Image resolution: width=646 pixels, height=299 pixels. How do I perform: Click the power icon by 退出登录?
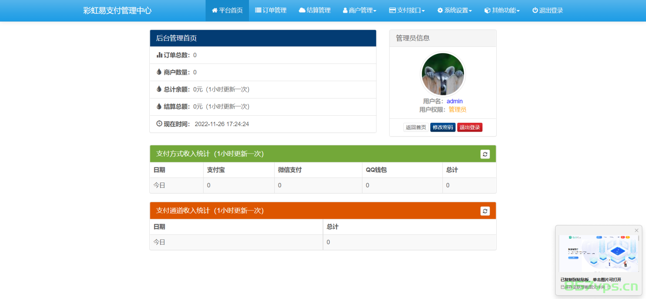coord(535,10)
